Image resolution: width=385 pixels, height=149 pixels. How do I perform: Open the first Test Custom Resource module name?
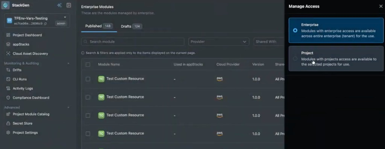pyautogui.click(x=125, y=79)
